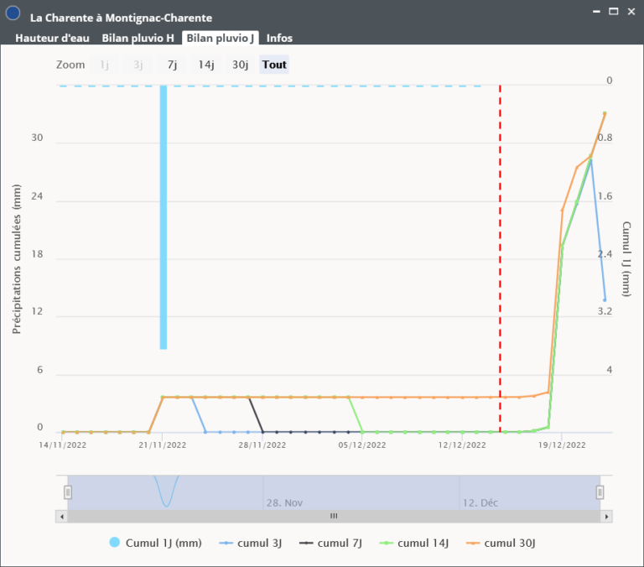Click the application icon in title bar
The width and height of the screenshot is (644, 567).
coord(13,14)
